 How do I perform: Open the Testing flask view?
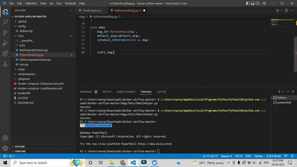pyautogui.click(x=5, y=64)
